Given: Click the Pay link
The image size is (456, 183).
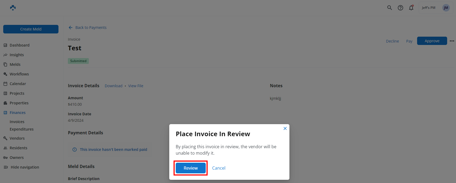Looking at the screenshot, I should coord(409,41).
